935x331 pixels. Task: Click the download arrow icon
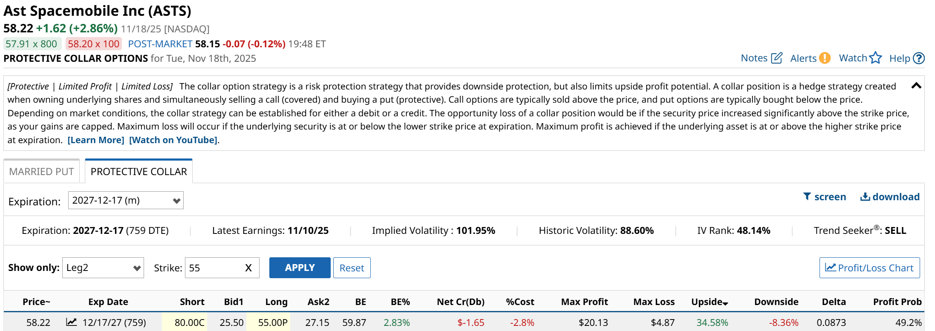[x=865, y=196]
